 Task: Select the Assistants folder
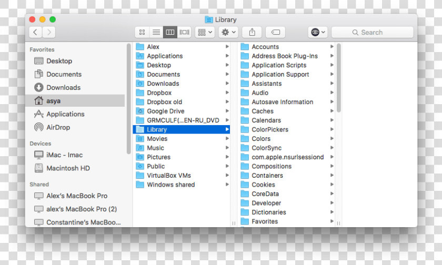click(x=287, y=84)
